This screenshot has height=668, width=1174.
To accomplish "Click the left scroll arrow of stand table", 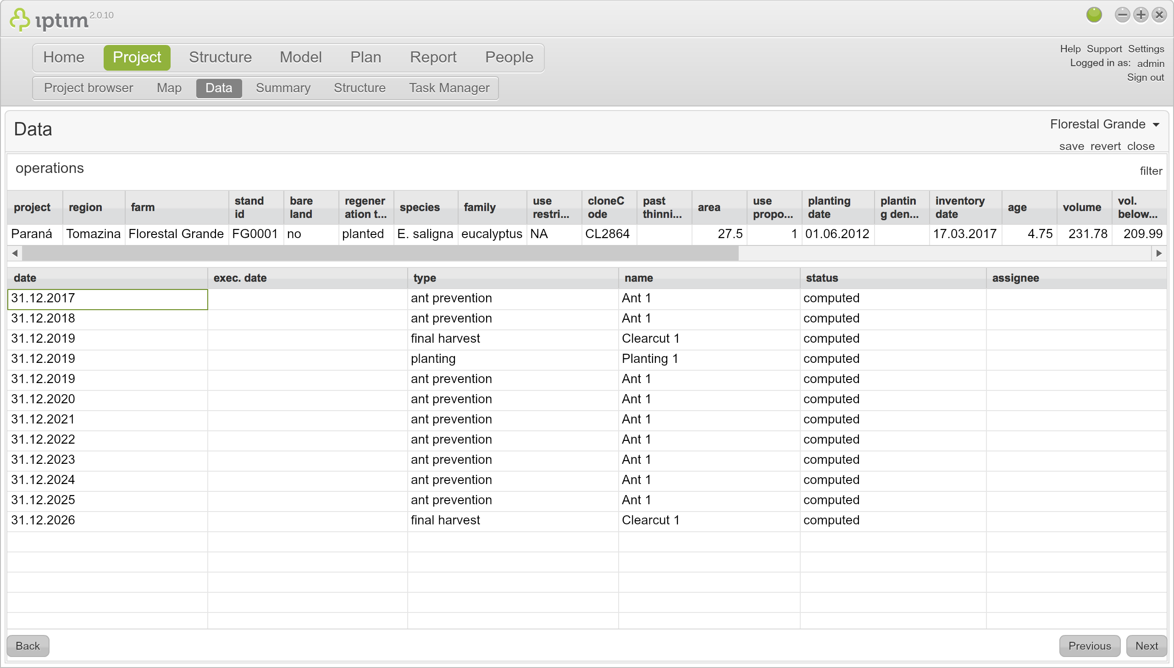I will (15, 253).
